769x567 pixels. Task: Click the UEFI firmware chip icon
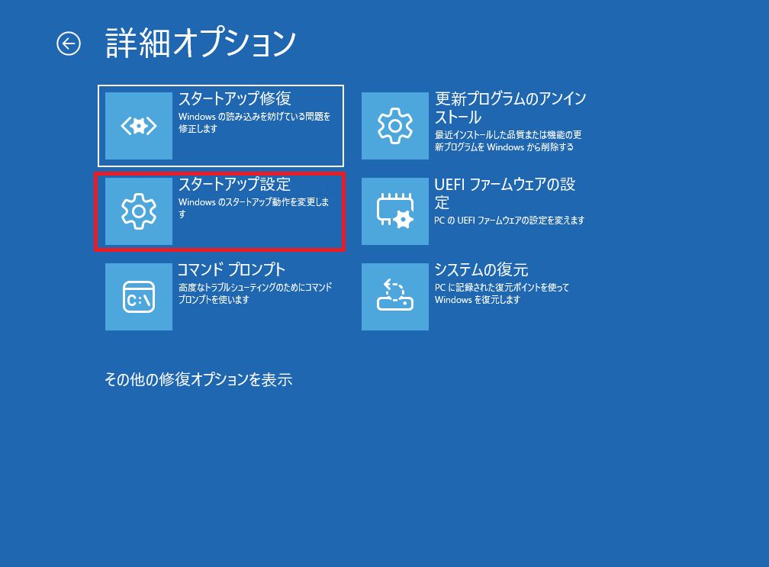(x=395, y=211)
